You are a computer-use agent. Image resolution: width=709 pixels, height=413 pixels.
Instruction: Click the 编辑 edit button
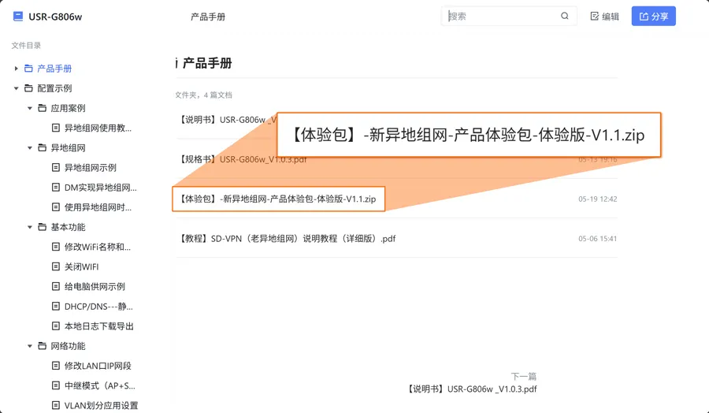click(x=604, y=17)
